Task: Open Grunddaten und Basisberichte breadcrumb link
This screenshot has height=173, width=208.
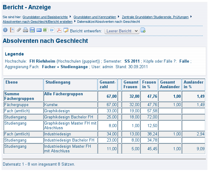Action: (45, 17)
